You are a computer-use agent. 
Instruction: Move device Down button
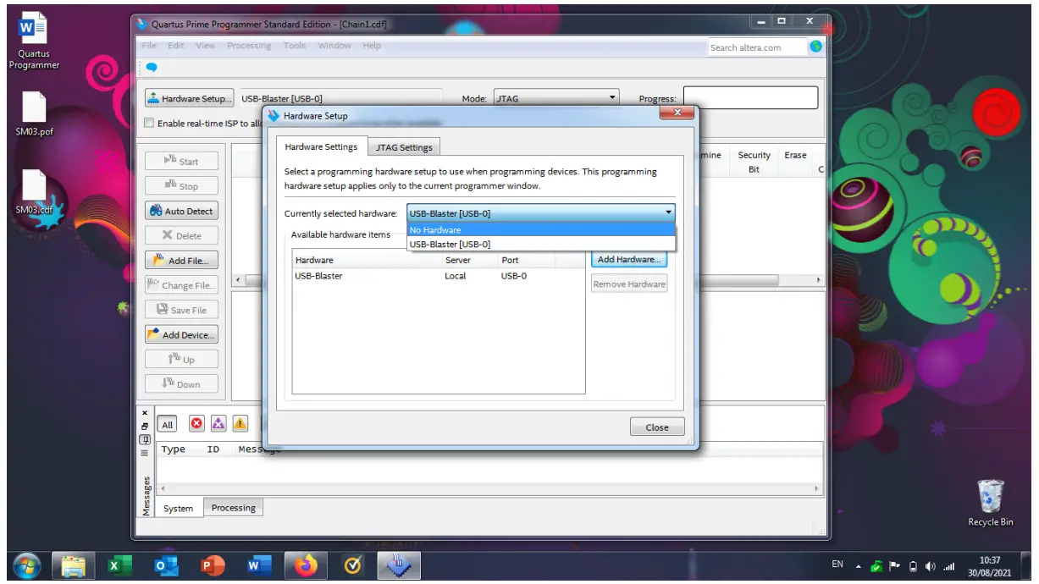(181, 384)
